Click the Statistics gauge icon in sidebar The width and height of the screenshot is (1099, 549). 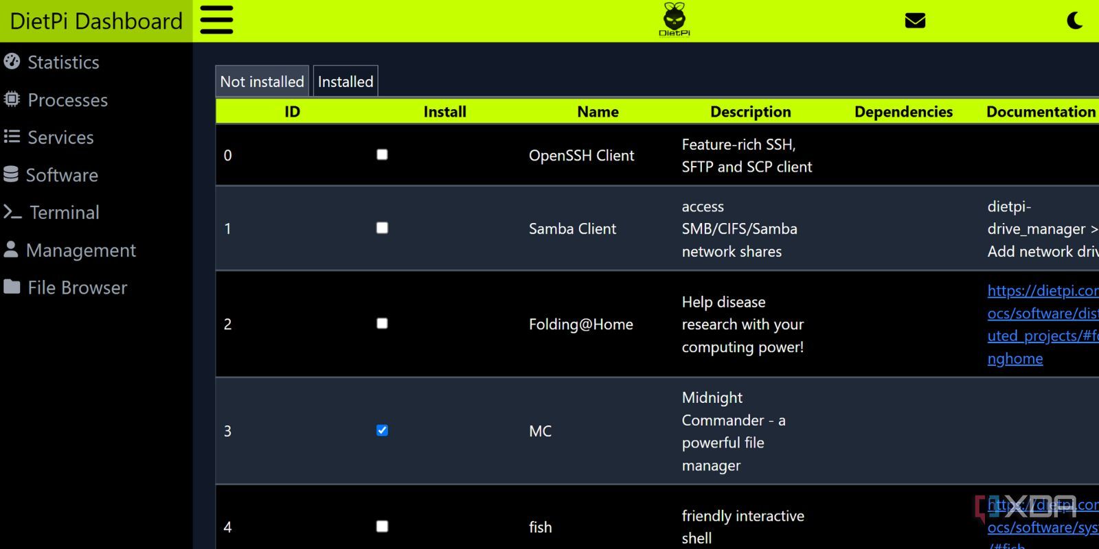coord(12,62)
